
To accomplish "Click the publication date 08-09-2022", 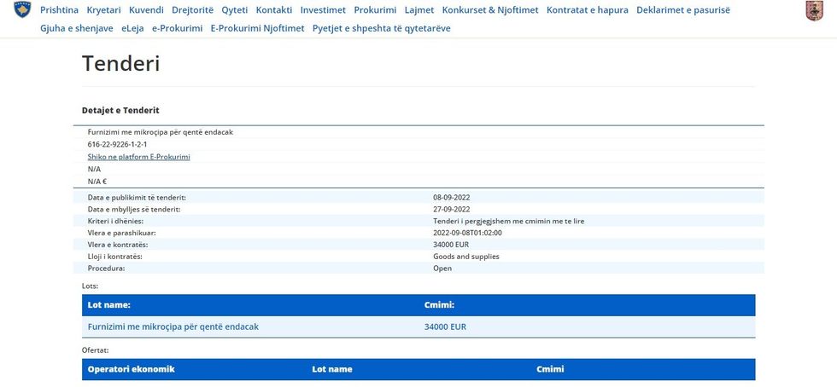I will [452, 197].
